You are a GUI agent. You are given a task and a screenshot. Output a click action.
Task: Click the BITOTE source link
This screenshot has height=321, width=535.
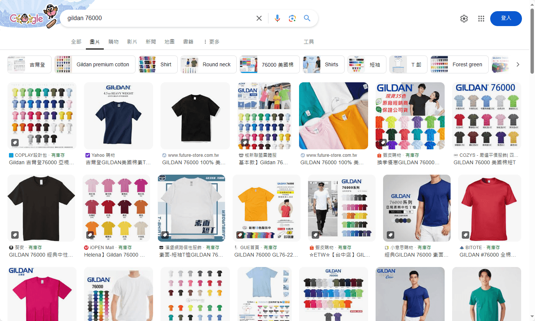[x=474, y=248]
